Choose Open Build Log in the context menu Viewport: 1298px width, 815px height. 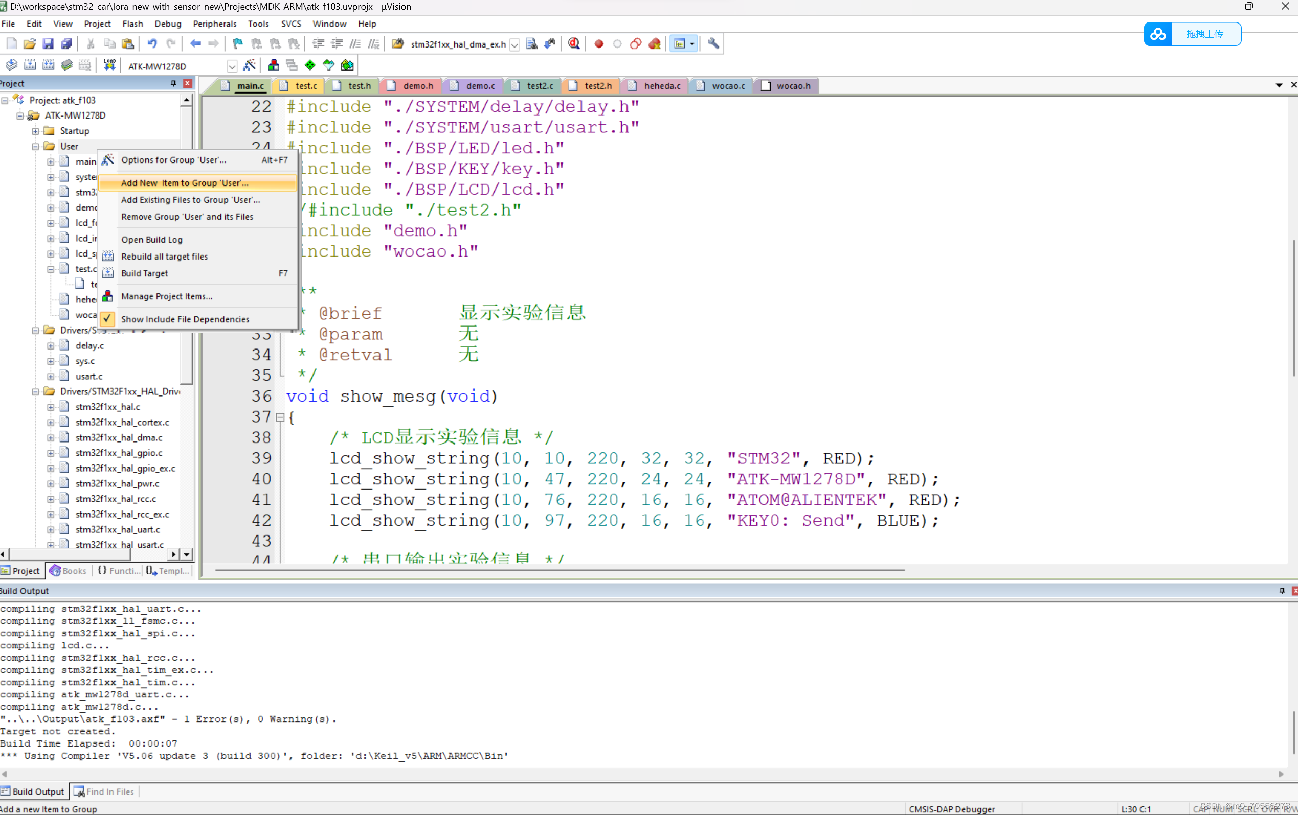click(198, 240)
